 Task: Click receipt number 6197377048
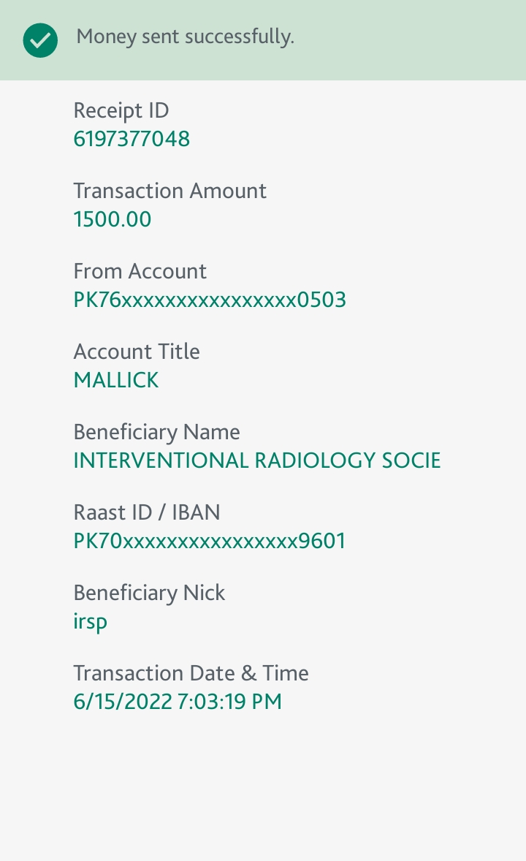131,139
